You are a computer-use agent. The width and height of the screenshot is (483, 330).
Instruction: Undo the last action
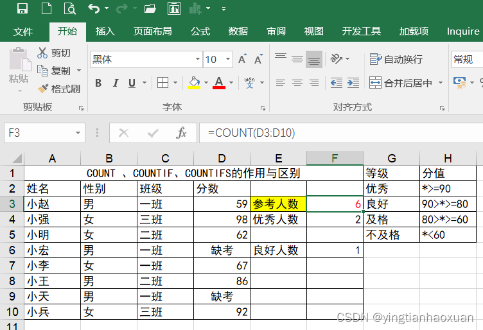point(94,8)
